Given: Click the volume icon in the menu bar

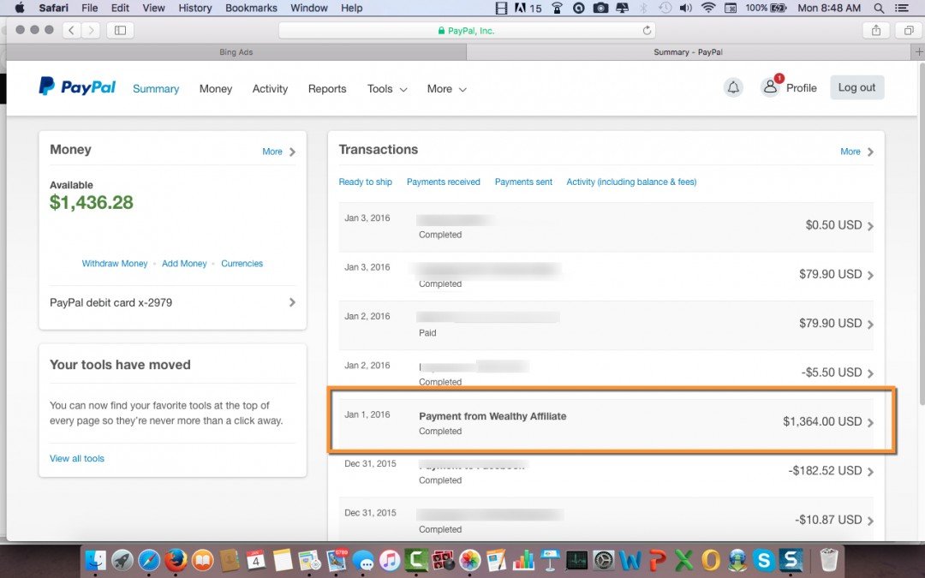Looking at the screenshot, I should [x=685, y=8].
